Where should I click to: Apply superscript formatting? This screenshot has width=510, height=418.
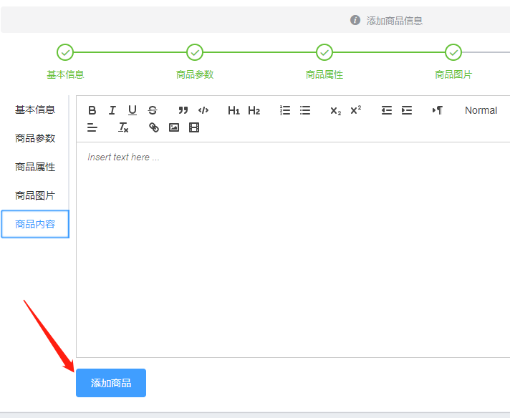[356, 110]
